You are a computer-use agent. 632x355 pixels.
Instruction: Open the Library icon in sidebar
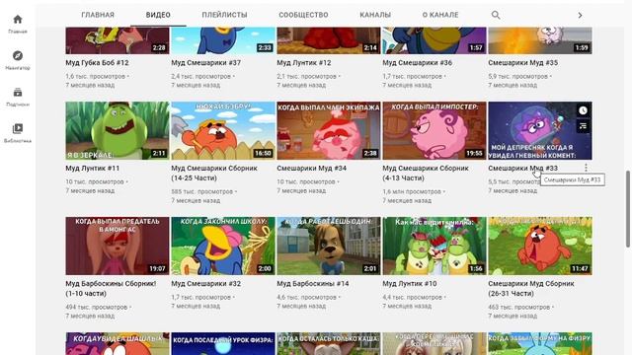tap(18, 129)
